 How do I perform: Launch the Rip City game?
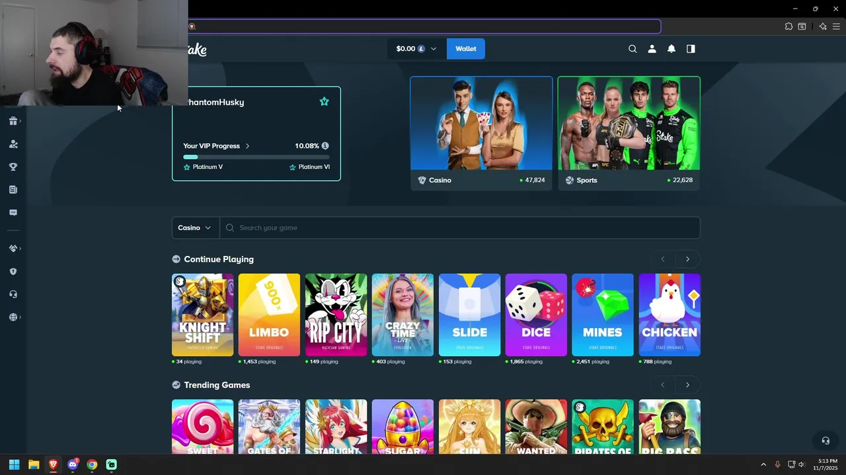pyautogui.click(x=336, y=315)
